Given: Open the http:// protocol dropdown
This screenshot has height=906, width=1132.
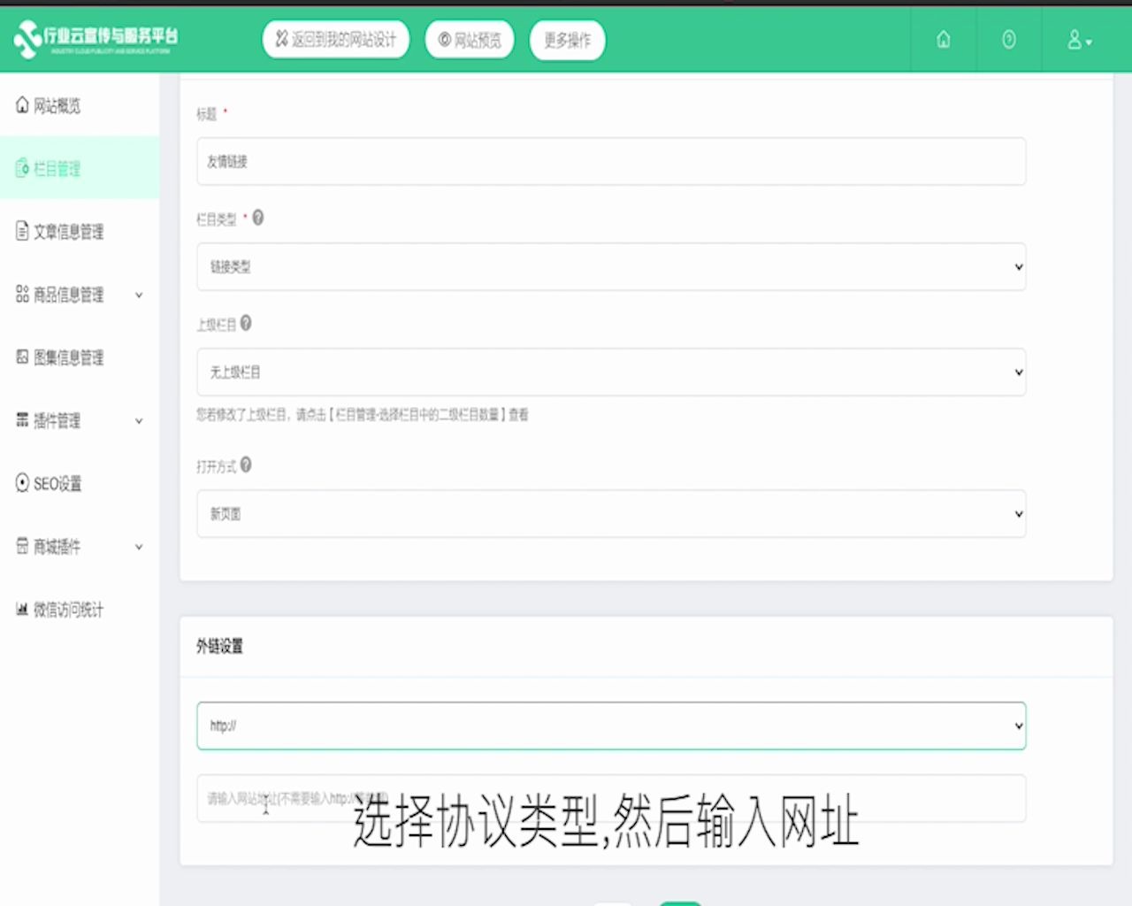Looking at the screenshot, I should coord(611,726).
